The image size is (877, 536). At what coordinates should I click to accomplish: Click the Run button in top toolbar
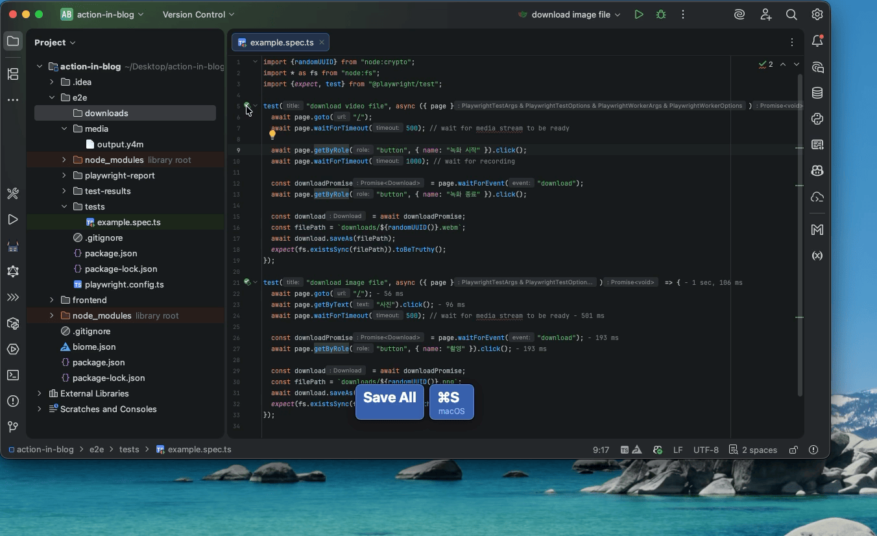point(639,14)
